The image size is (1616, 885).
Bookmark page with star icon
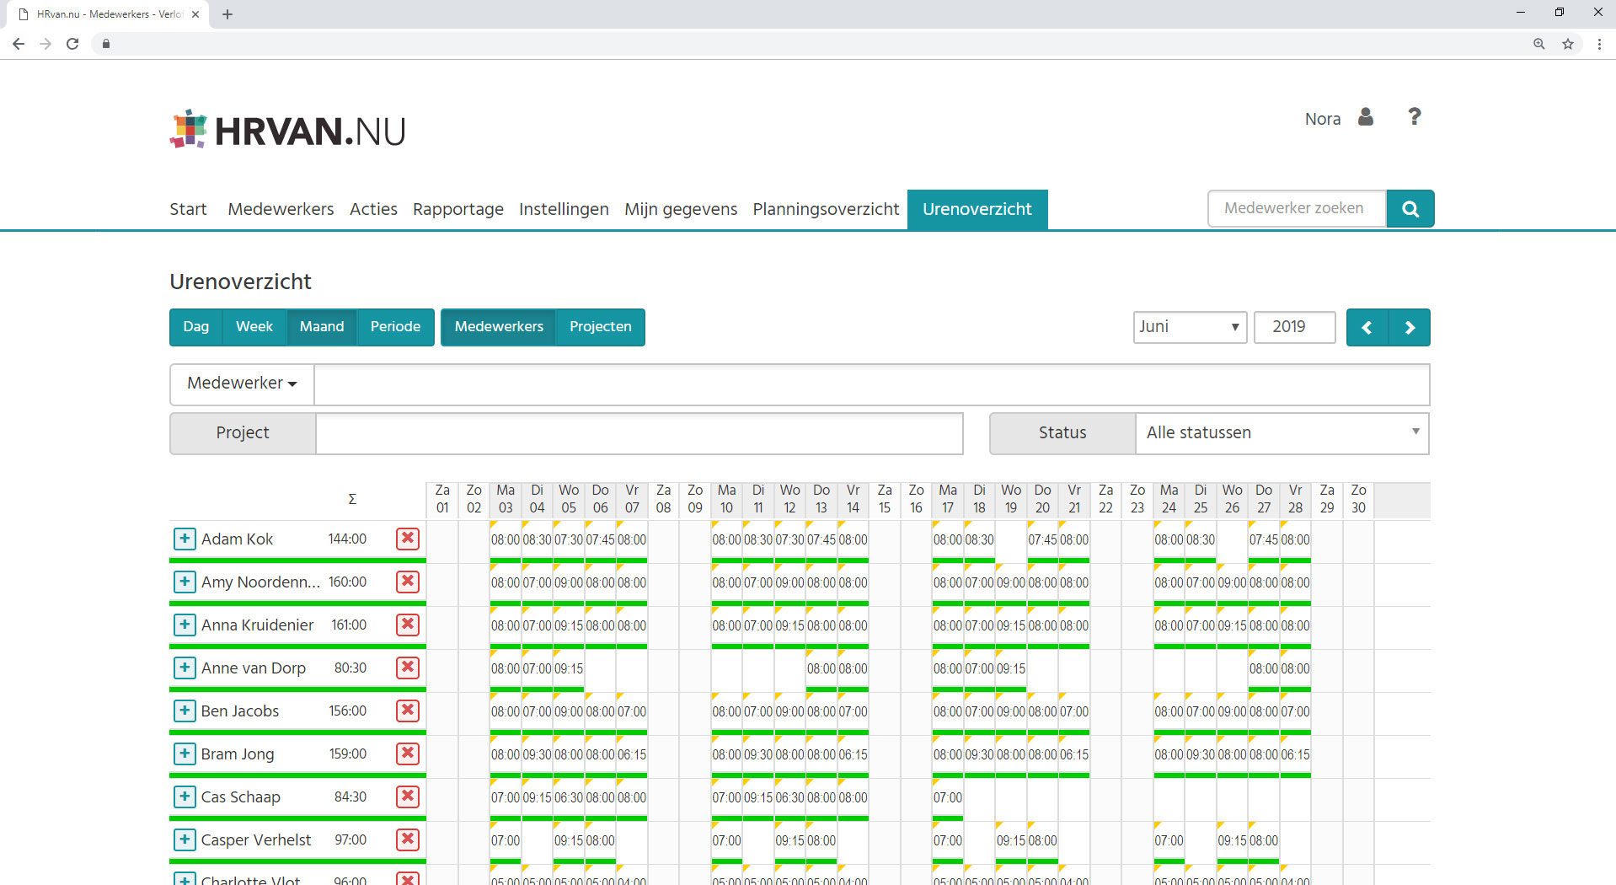coord(1568,44)
